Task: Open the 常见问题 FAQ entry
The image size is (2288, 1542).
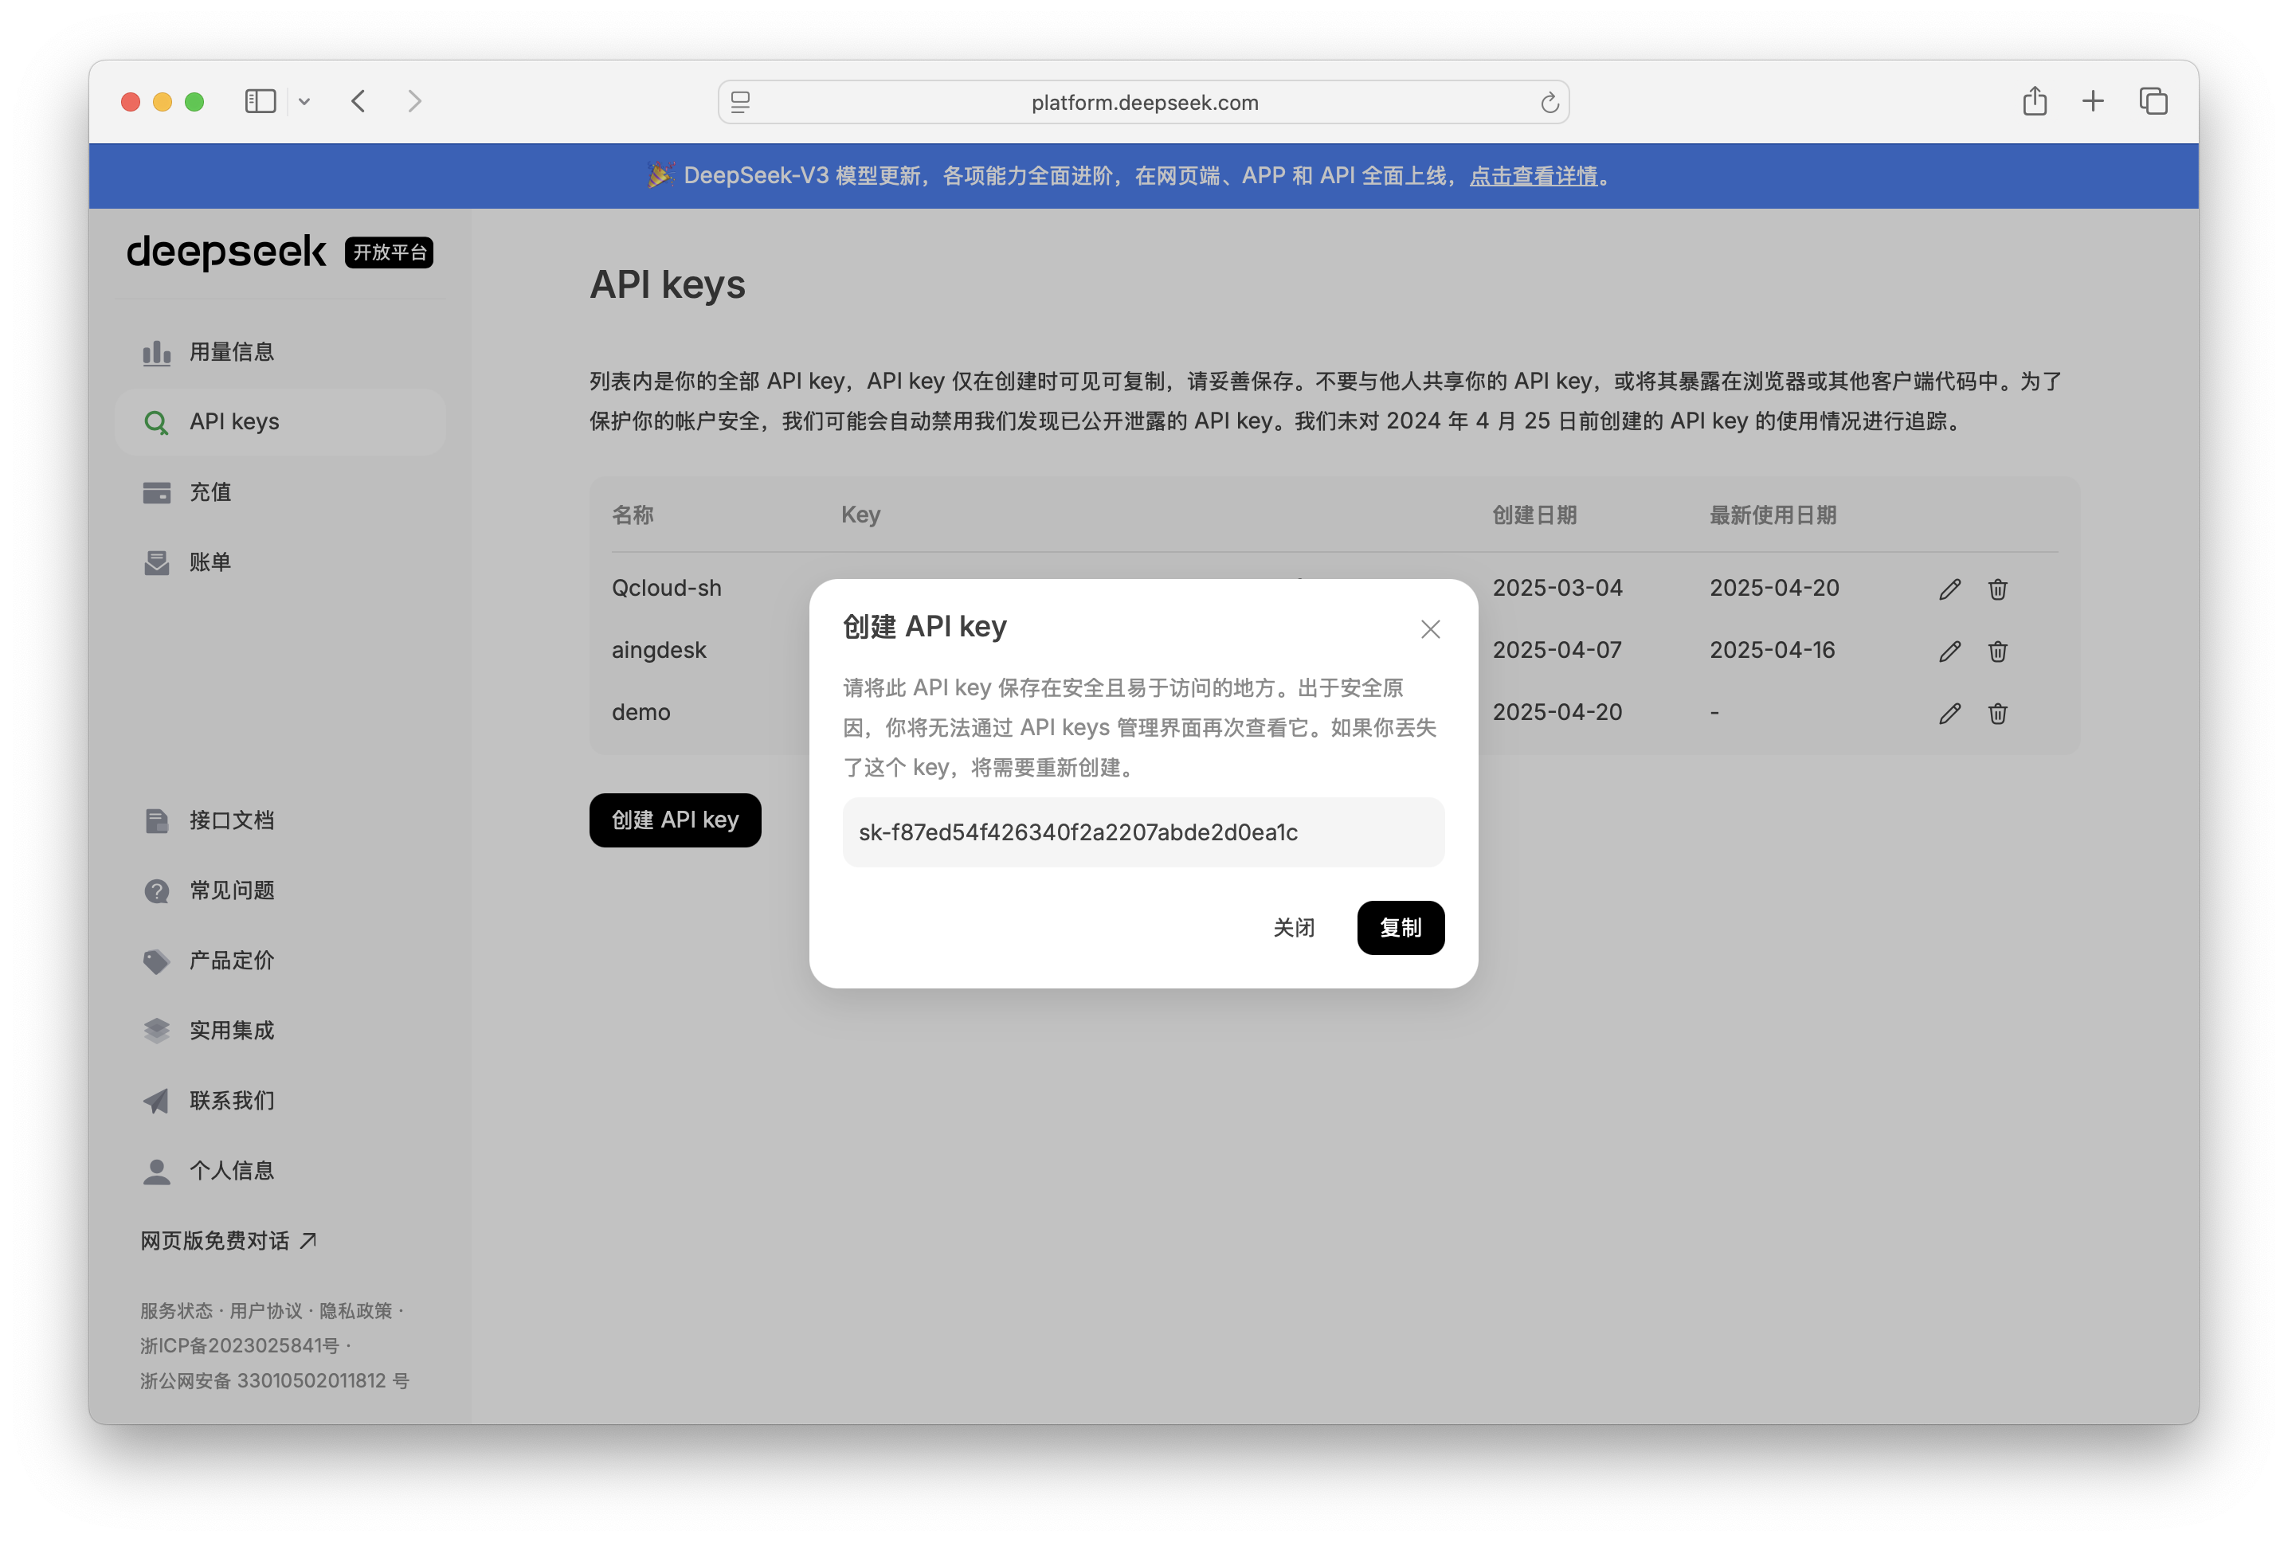Action: [x=156, y=891]
